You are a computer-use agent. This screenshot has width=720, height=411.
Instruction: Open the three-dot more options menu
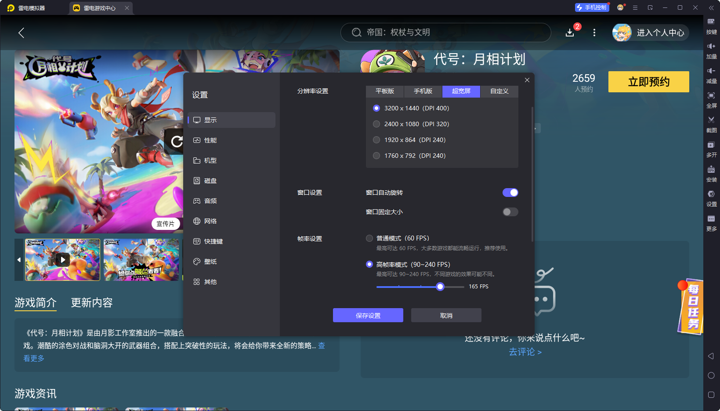(x=594, y=33)
